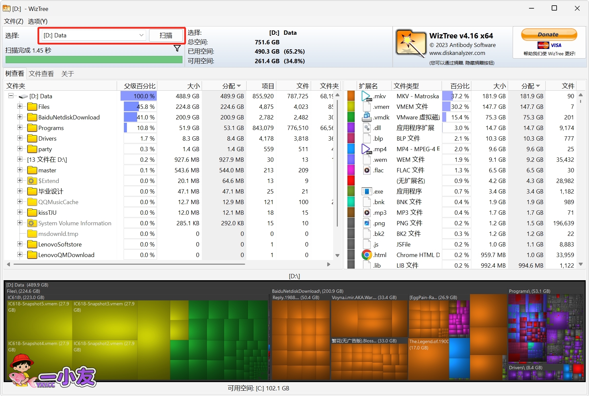The width and height of the screenshot is (589, 396).
Task: Expand the Files folder tree node
Action: pos(20,107)
